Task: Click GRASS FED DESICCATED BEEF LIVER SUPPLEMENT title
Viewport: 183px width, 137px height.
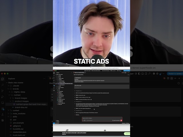Action: click(x=74, y=133)
